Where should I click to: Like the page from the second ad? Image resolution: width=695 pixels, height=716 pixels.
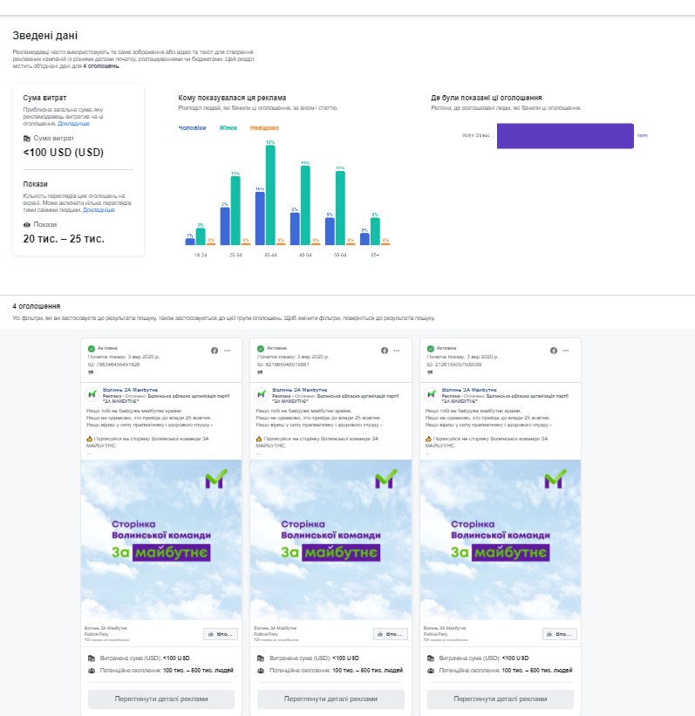[x=390, y=633]
